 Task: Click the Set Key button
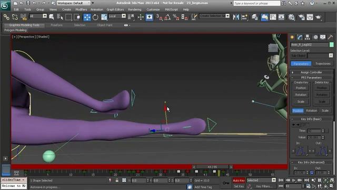pyautogui.click(x=239, y=186)
